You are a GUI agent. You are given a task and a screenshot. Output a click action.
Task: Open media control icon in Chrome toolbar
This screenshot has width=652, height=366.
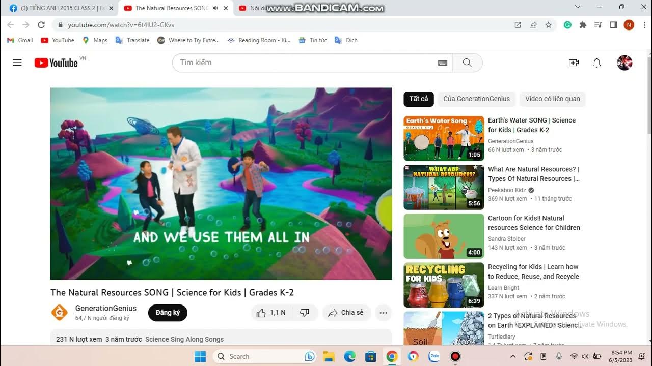point(598,25)
